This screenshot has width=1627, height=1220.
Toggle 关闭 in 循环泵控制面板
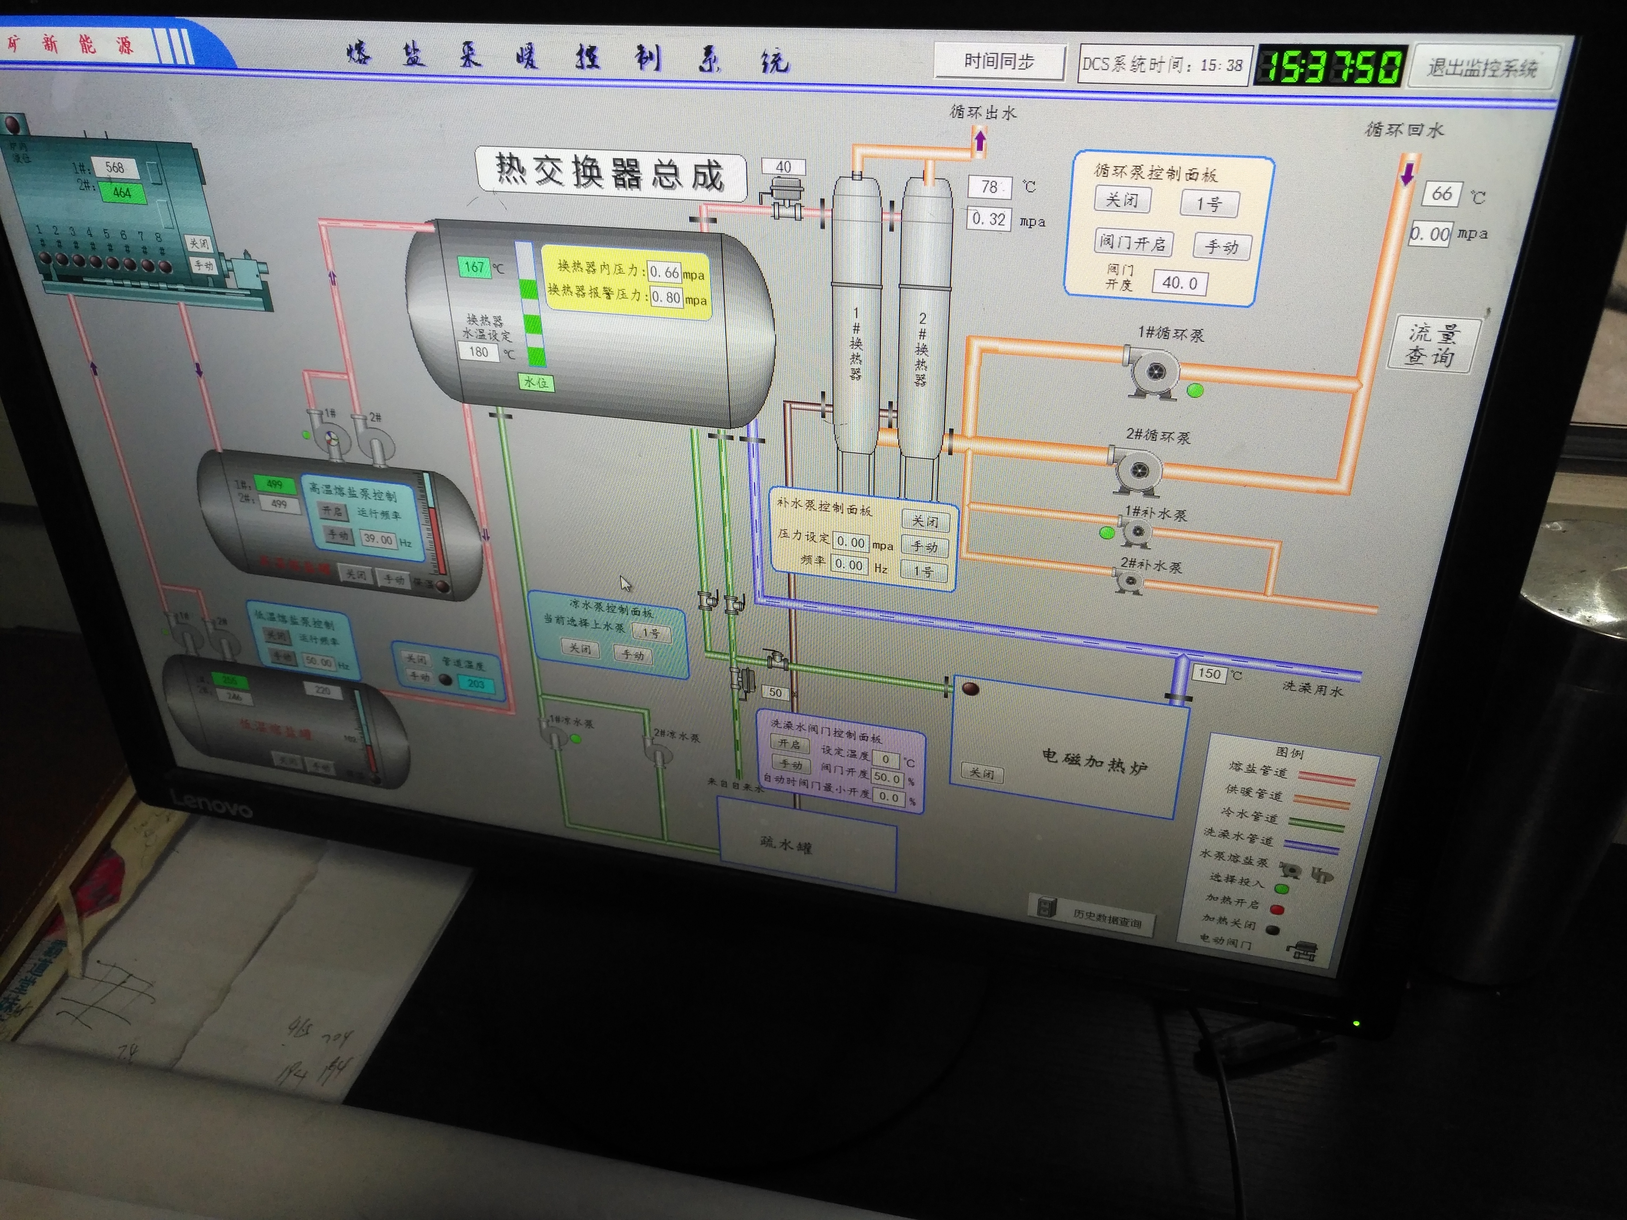tap(1122, 200)
